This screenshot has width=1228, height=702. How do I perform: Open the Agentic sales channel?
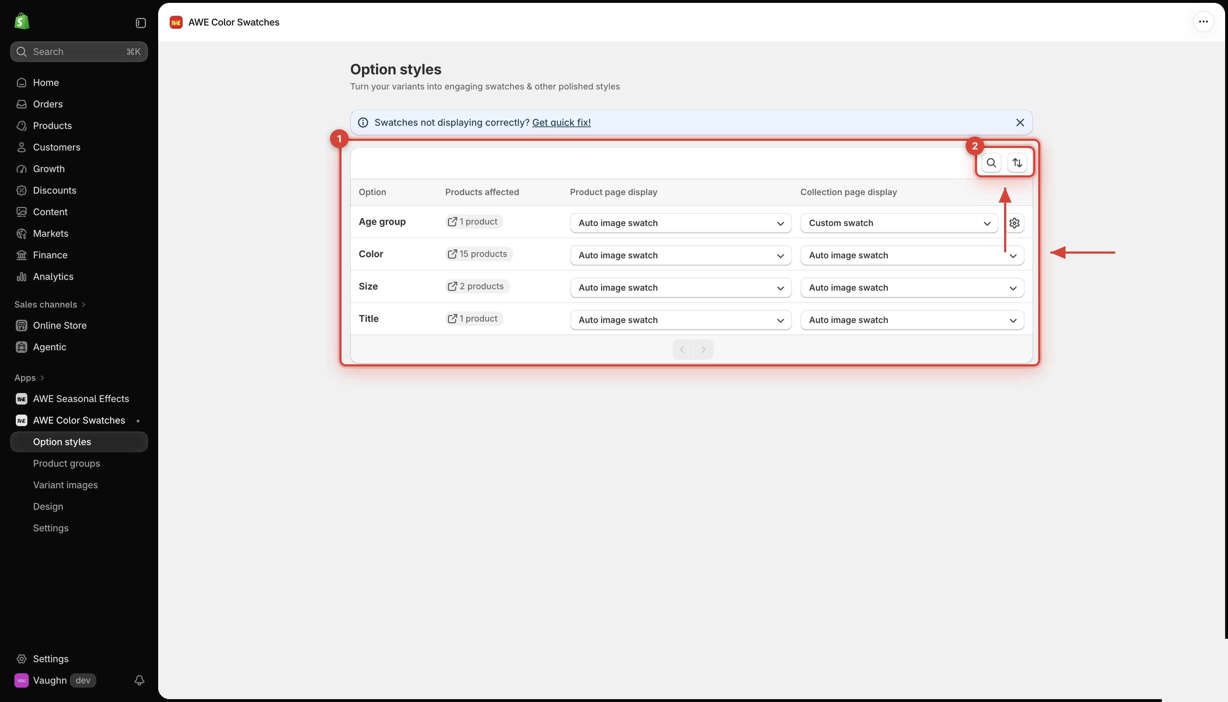[79, 347]
